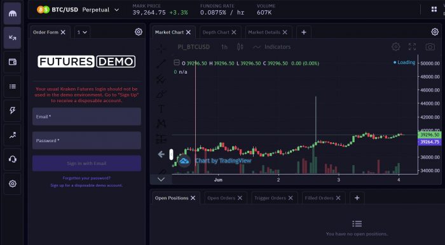Open the lightning bolt sidebar icon
Screen dimensions: 445x245
pos(13,110)
